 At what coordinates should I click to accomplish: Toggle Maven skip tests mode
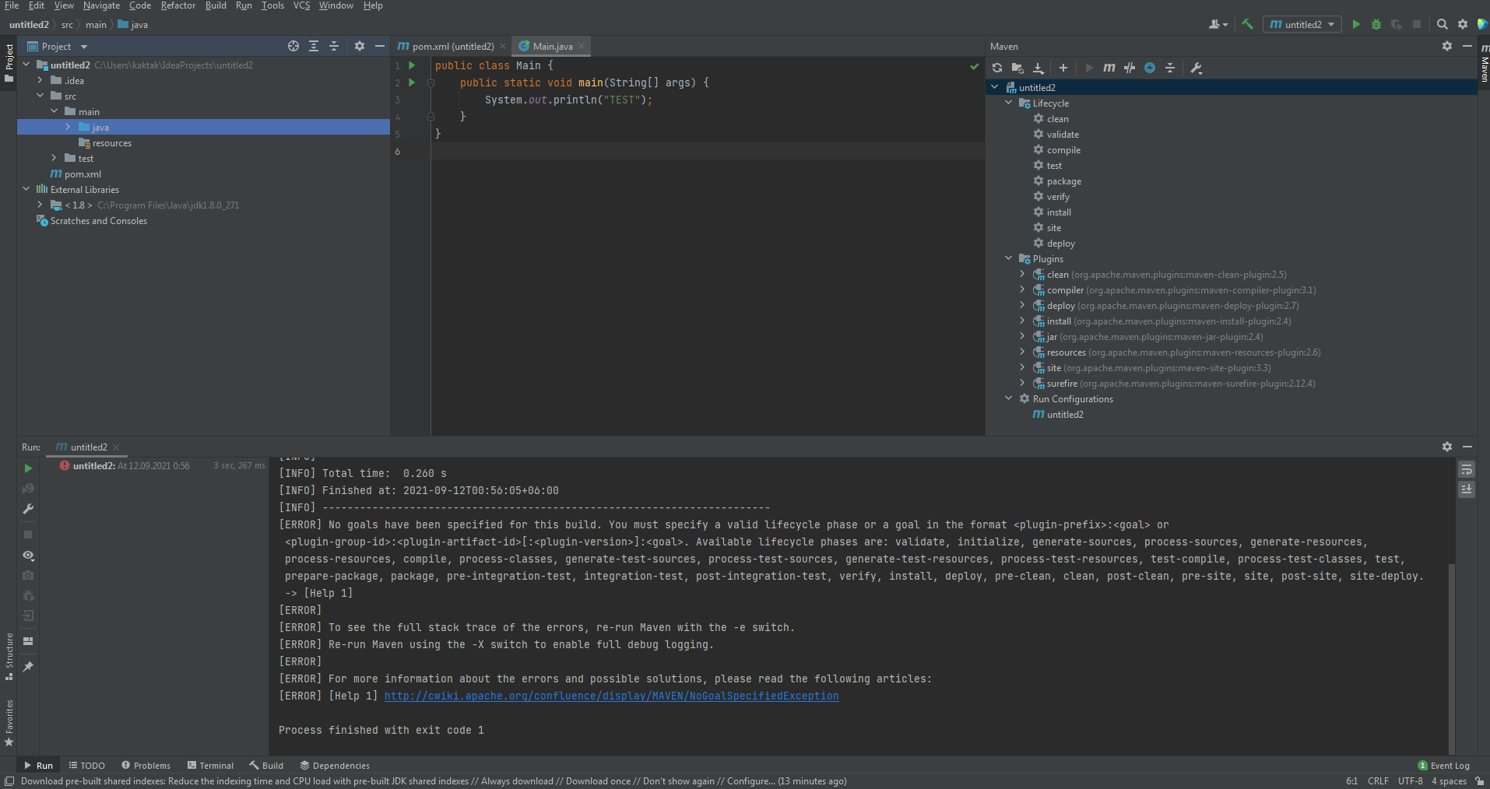pyautogui.click(x=1150, y=68)
